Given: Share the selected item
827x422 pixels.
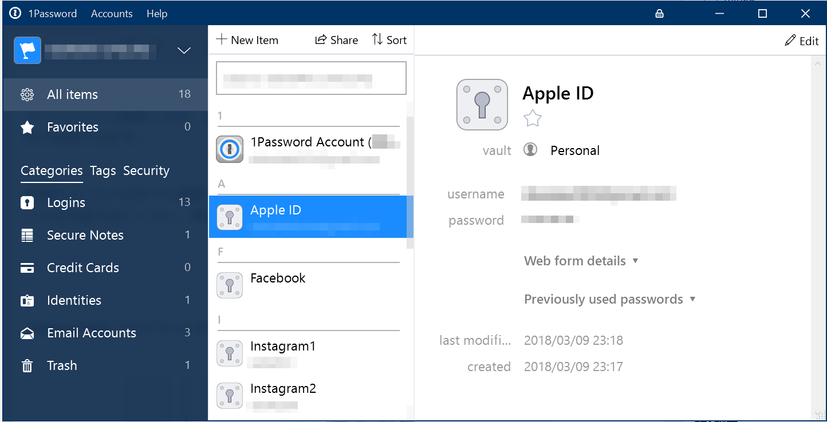Looking at the screenshot, I should (337, 40).
